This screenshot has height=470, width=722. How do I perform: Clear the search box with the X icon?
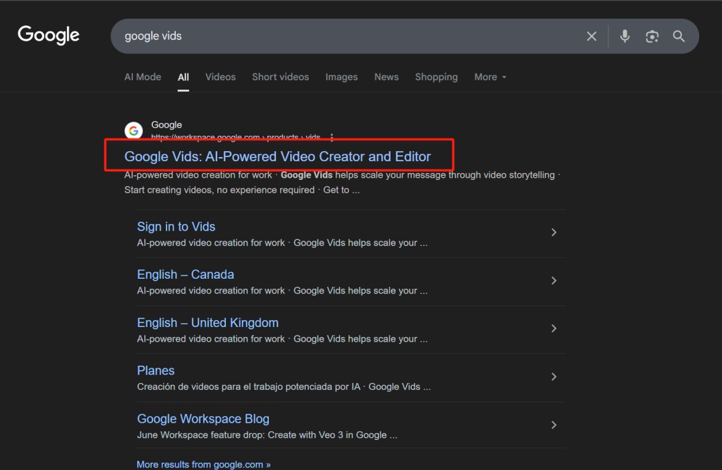(592, 36)
